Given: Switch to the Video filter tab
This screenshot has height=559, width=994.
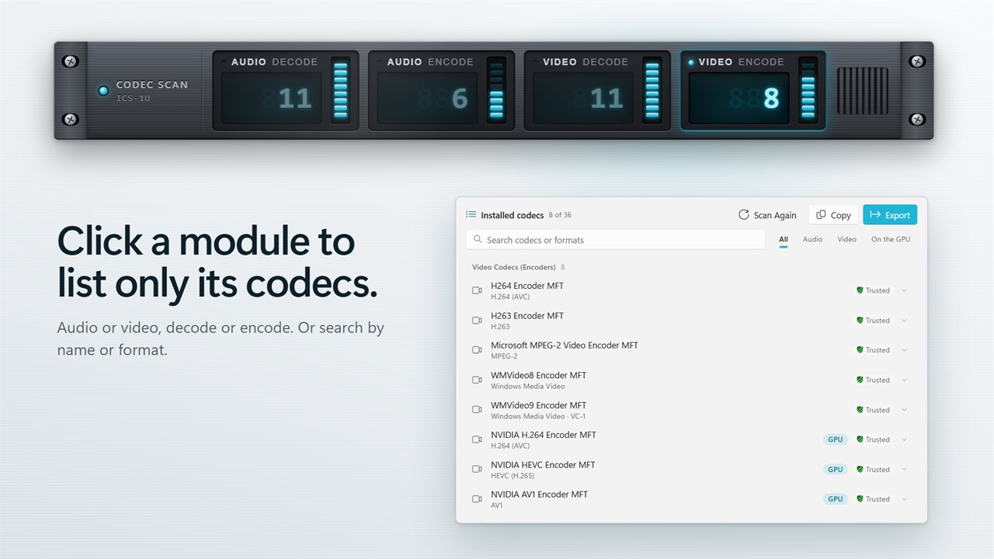Looking at the screenshot, I should (x=846, y=239).
